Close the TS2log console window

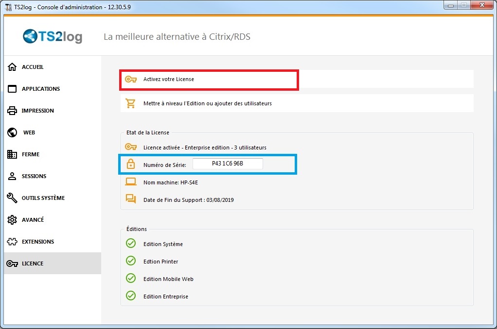point(481,5)
